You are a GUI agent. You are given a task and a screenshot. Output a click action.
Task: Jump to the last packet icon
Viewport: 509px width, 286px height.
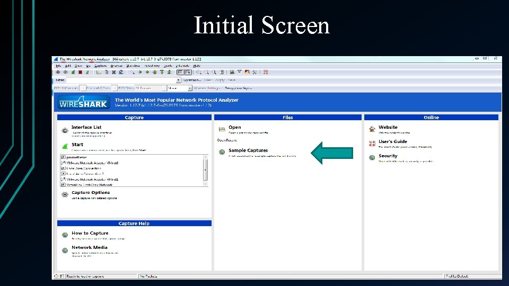[169, 73]
